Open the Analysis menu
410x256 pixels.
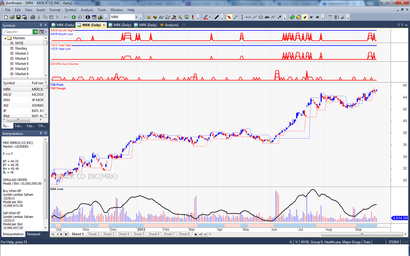coord(87,10)
